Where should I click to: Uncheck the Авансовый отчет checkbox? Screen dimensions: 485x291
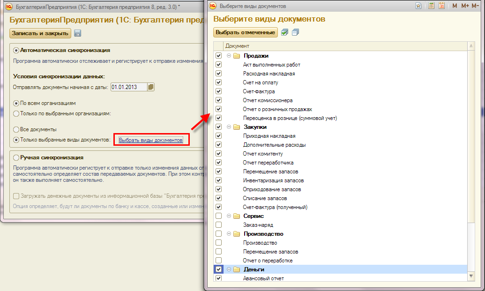point(218,278)
